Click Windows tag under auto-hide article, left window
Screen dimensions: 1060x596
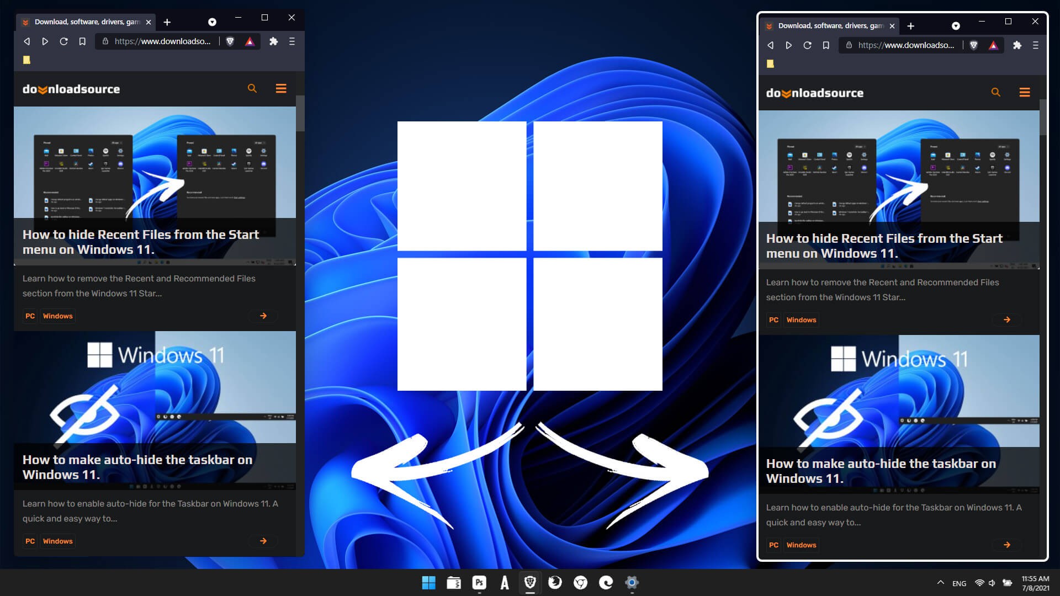[58, 541]
